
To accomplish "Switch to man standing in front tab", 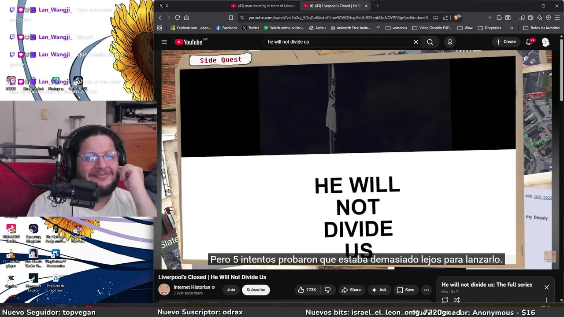I will point(263,6).
